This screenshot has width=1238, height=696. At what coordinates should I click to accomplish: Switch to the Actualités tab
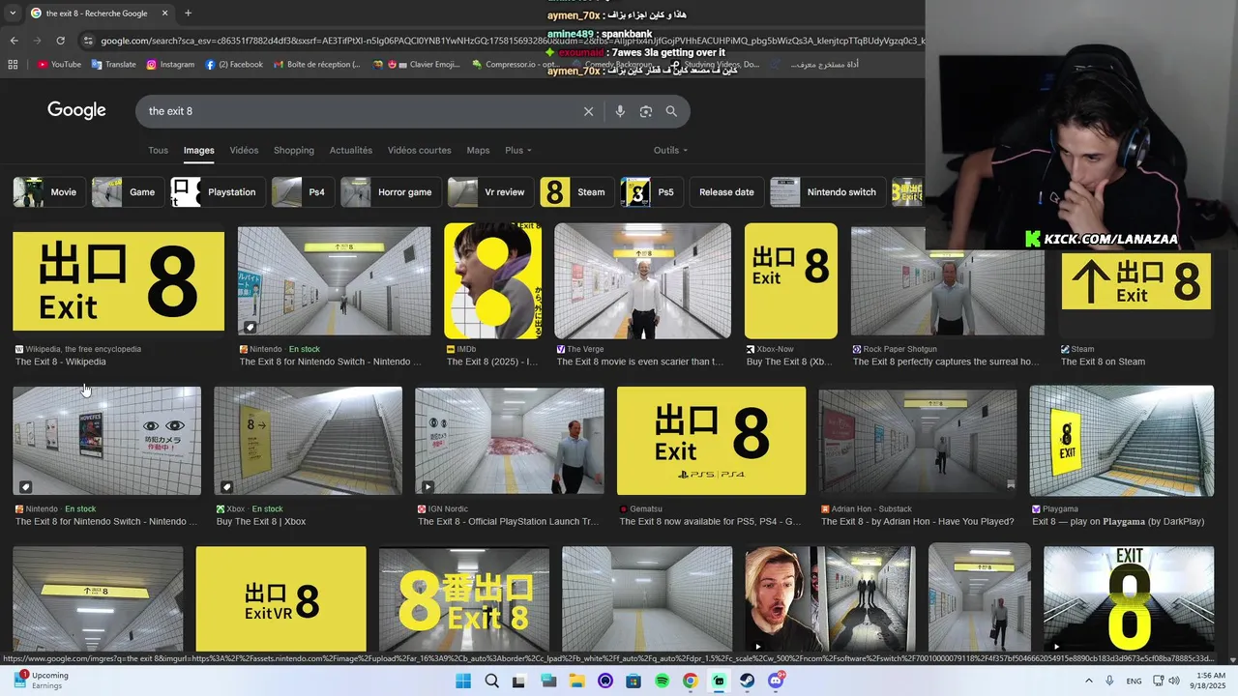351,150
